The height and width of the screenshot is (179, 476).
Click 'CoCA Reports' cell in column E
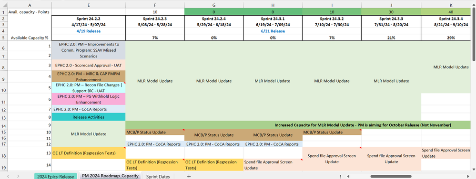(x=88, y=109)
